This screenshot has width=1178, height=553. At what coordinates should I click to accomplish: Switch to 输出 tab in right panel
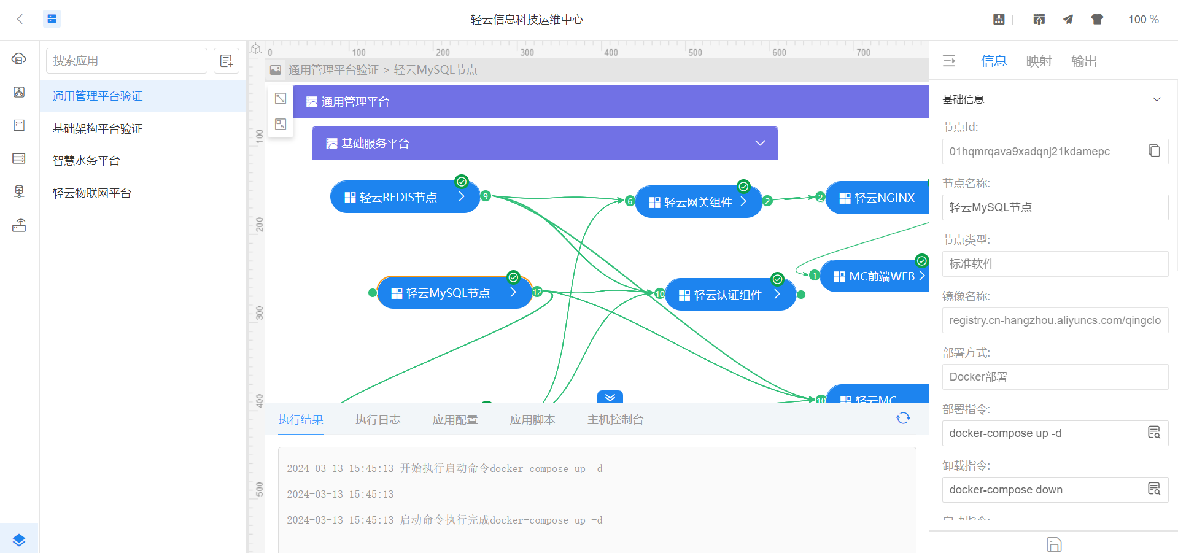click(x=1084, y=61)
